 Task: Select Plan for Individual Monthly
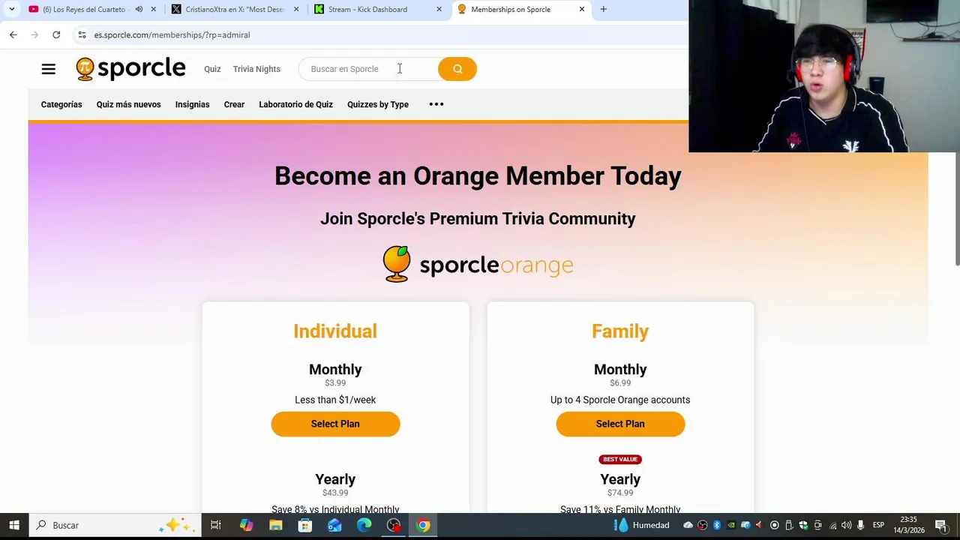coord(335,424)
